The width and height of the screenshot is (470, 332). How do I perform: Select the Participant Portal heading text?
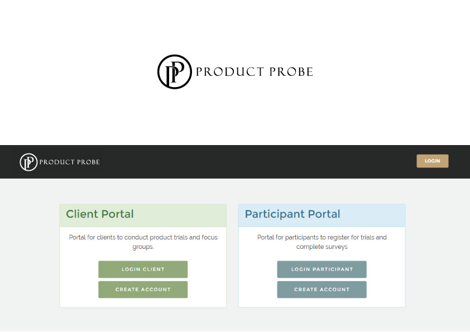click(292, 214)
